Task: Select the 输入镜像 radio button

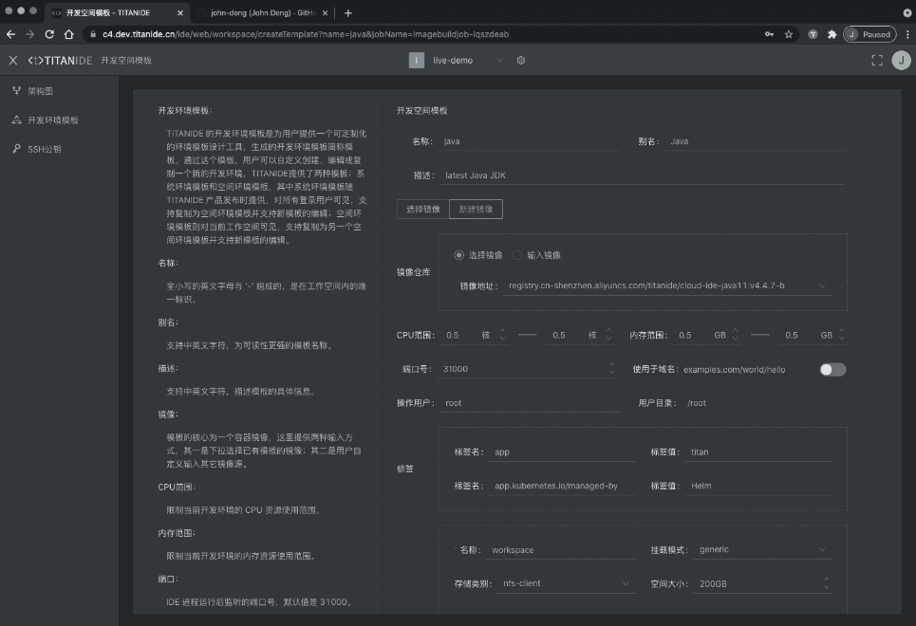Action: click(x=518, y=255)
